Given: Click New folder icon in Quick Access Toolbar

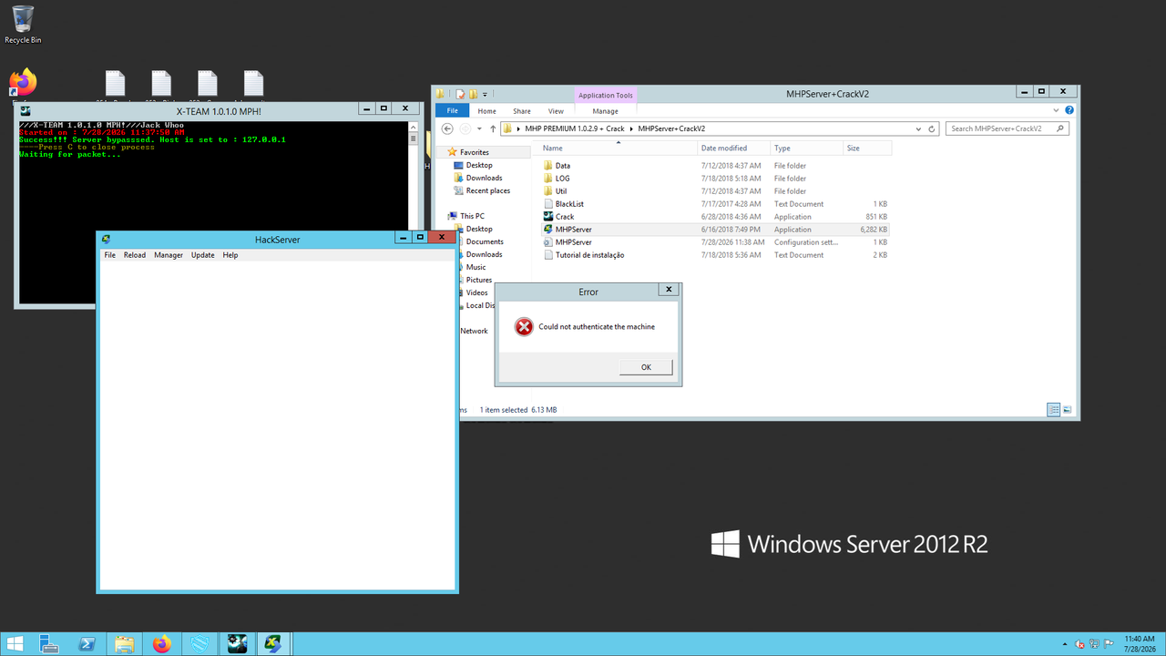Looking at the screenshot, I should (474, 93).
